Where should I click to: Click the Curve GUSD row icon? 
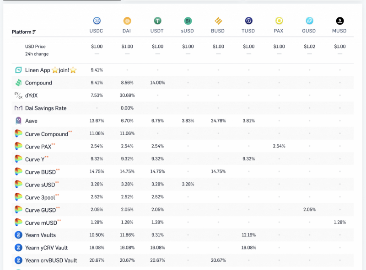(18, 210)
